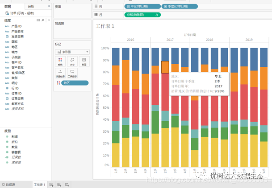Click the calculated-field icon beside 记录数
Viewport: 272px width, 188px height.
coord(7,157)
